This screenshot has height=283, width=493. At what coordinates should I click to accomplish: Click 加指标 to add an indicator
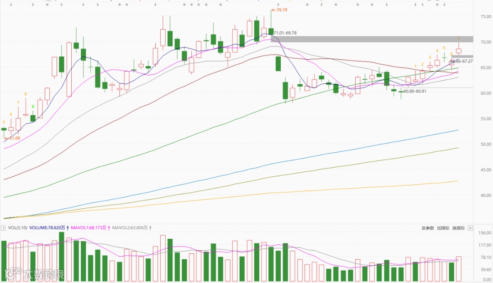point(443,228)
